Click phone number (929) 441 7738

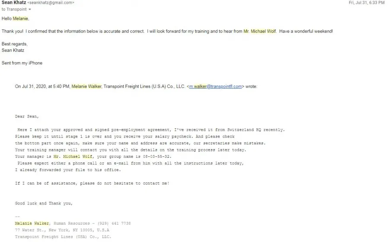click(x=114, y=223)
